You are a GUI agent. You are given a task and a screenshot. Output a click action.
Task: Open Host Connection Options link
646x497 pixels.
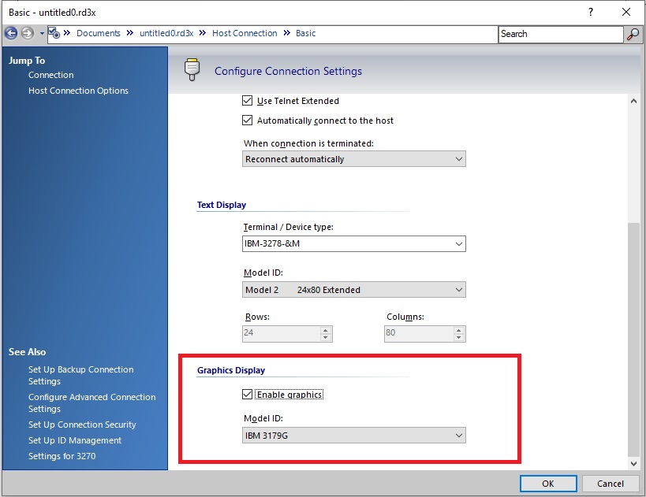click(78, 91)
